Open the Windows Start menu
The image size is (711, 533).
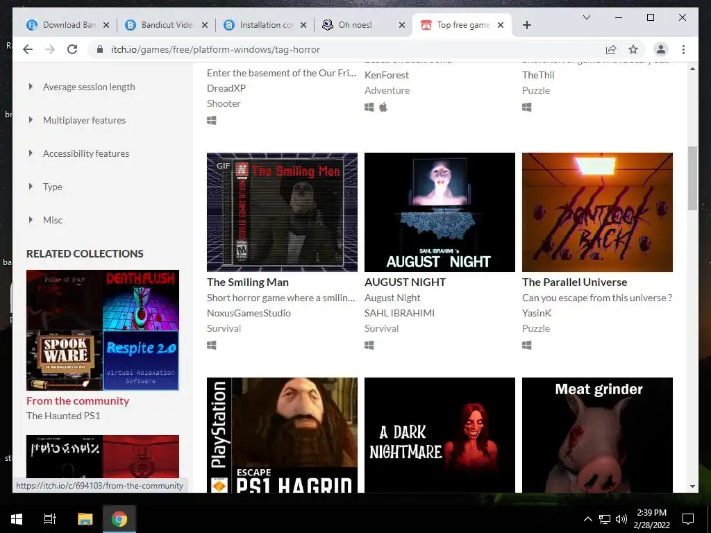click(x=17, y=518)
